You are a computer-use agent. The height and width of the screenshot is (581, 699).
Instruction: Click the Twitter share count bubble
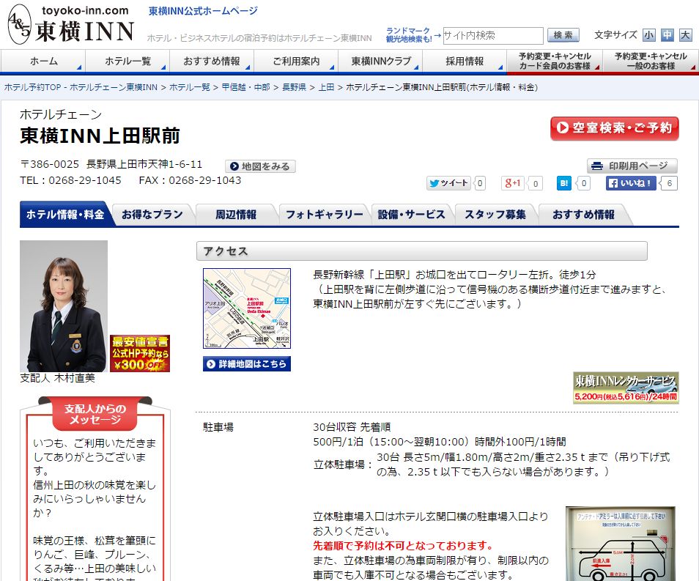tap(480, 183)
